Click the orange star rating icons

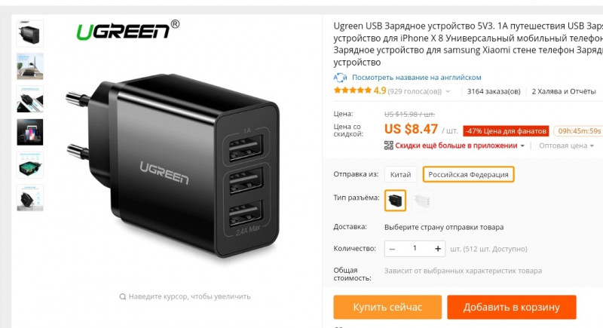(x=352, y=90)
